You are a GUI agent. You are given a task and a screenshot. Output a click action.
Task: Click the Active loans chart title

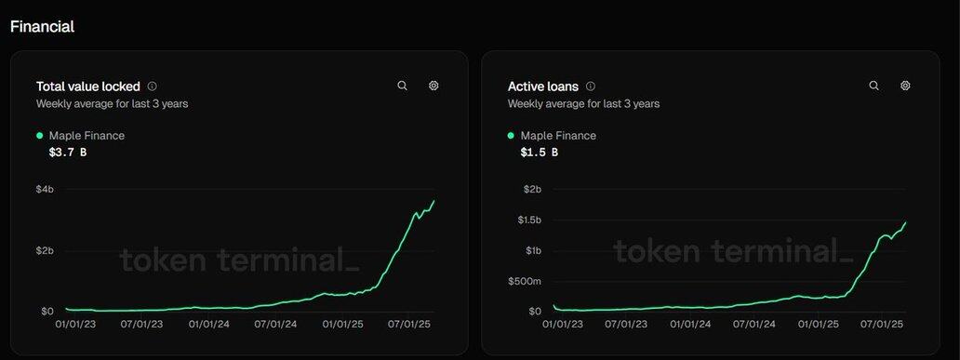pos(543,87)
